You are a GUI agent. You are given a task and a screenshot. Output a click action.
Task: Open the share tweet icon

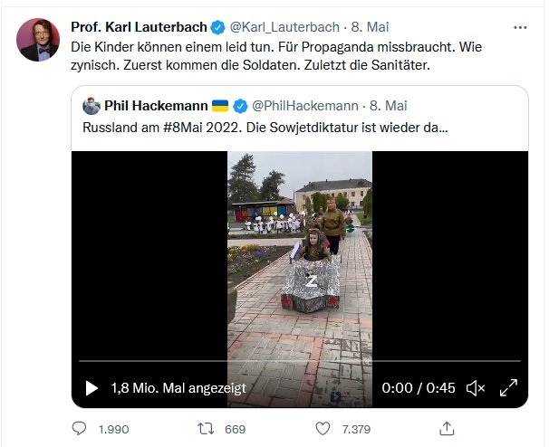click(445, 427)
